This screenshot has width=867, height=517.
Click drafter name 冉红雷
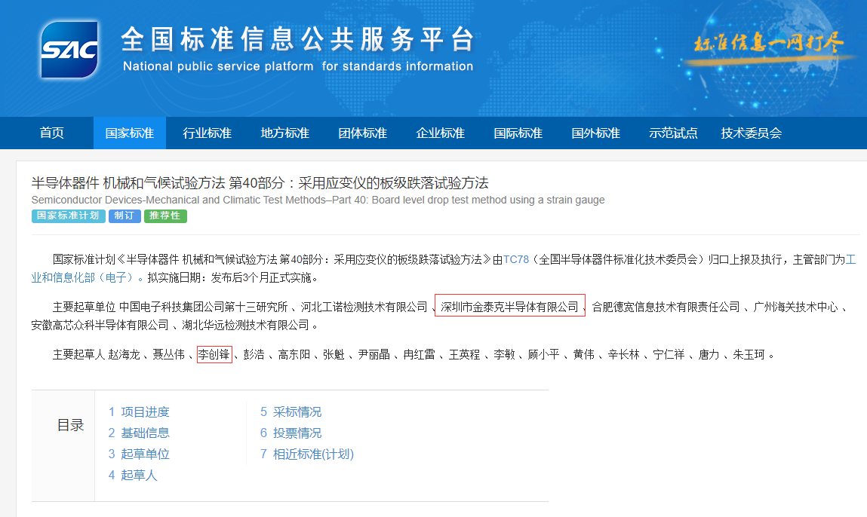click(x=419, y=355)
